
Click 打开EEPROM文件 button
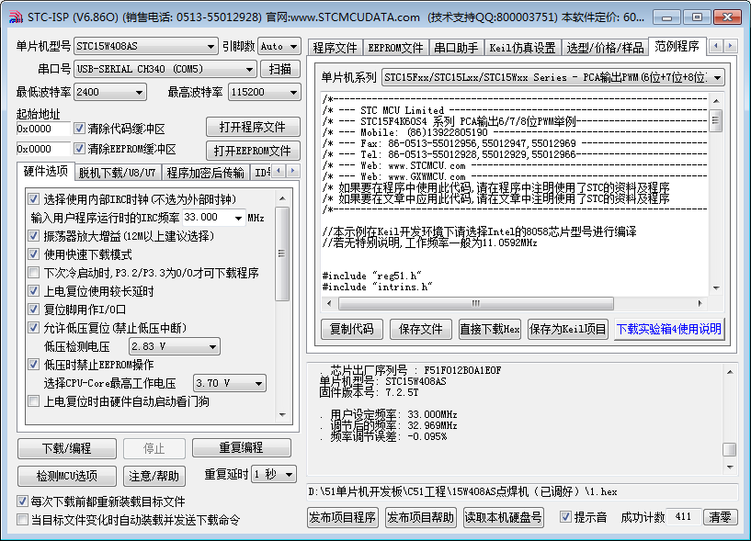pyautogui.click(x=253, y=151)
